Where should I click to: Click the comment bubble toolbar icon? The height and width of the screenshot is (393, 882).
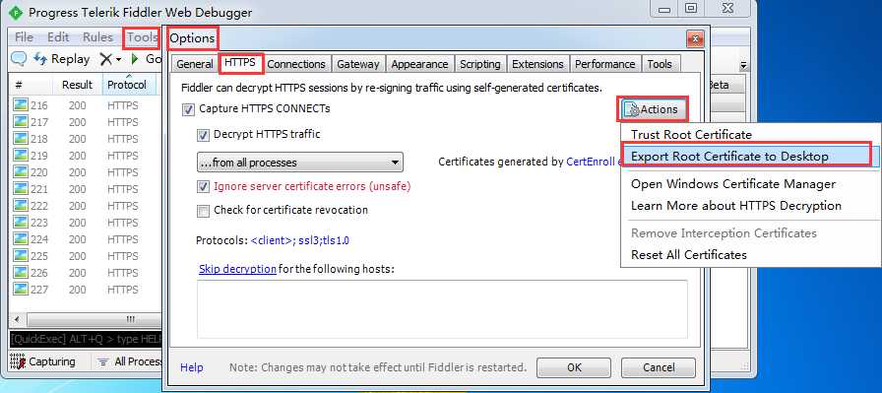[19, 58]
